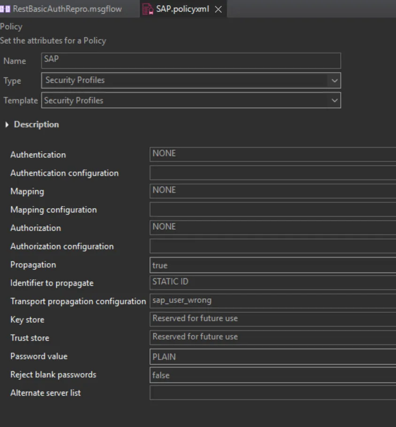The image size is (396, 427).
Task: Click the Key store field
Action: (x=273, y=319)
